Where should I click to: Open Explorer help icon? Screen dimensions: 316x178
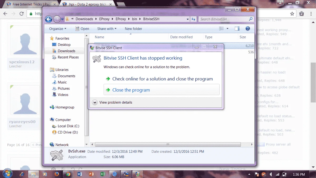tap(248, 28)
